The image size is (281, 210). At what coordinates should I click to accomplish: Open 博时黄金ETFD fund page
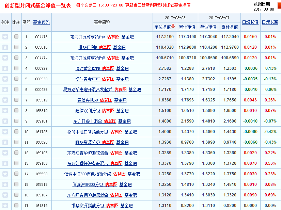[x=88, y=68]
